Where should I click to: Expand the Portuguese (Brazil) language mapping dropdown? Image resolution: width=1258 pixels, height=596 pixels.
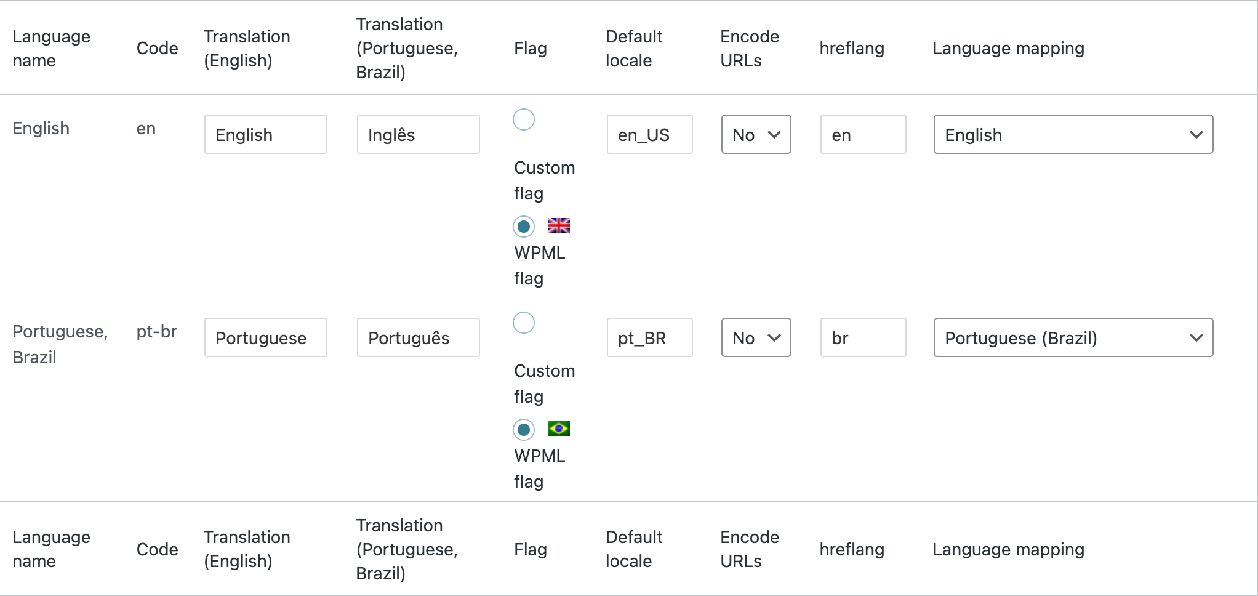tap(1073, 337)
